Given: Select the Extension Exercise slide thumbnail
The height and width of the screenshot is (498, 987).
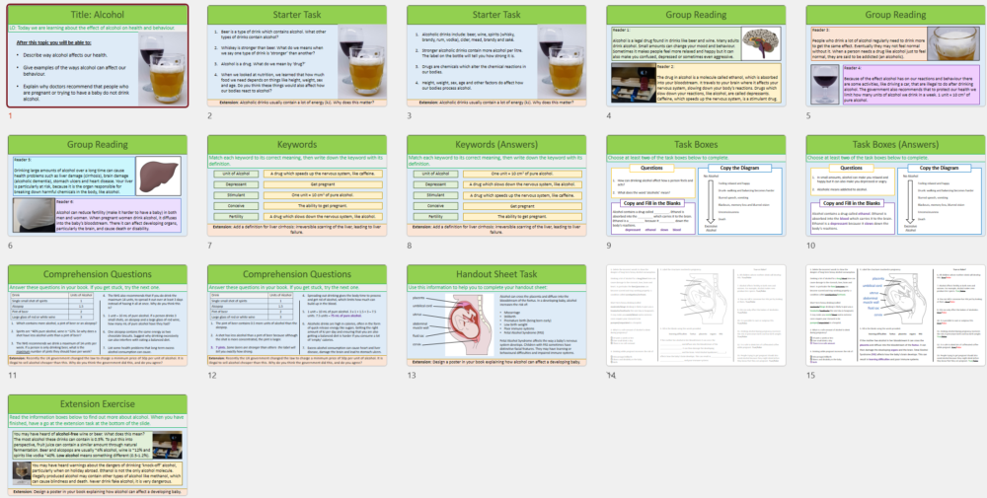Looking at the screenshot, I should (x=98, y=445).
